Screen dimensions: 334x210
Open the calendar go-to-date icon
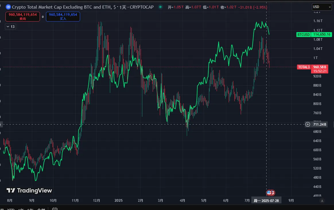(55, 209)
